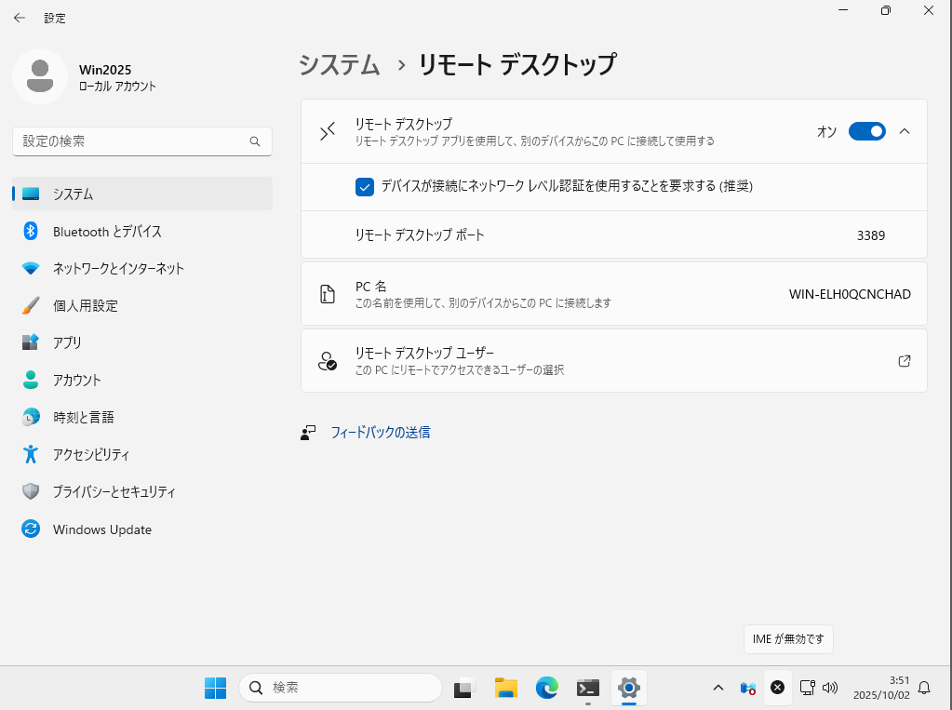Click the フィードバックの送信 link
Image resolution: width=952 pixels, height=710 pixels.
point(380,433)
